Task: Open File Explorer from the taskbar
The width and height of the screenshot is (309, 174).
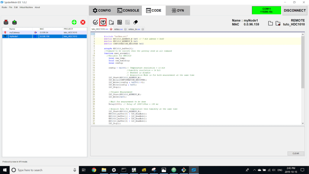Action: tap(104, 170)
